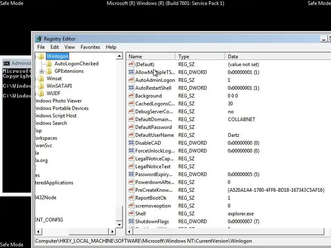Select the GPExtensions folder icon

(49, 71)
